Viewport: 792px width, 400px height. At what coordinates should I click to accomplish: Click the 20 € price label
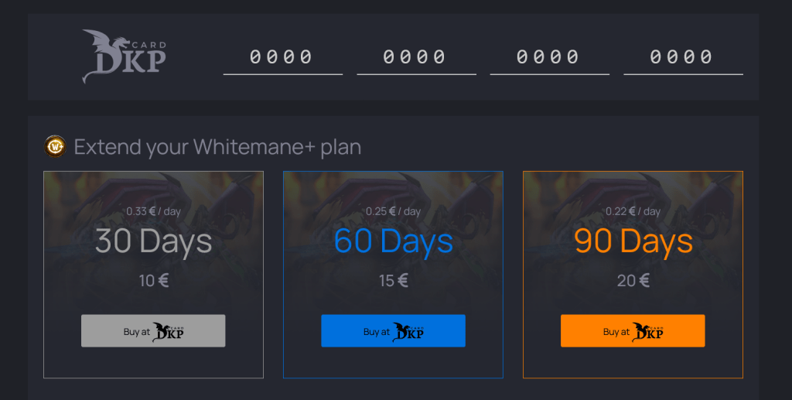click(x=633, y=281)
